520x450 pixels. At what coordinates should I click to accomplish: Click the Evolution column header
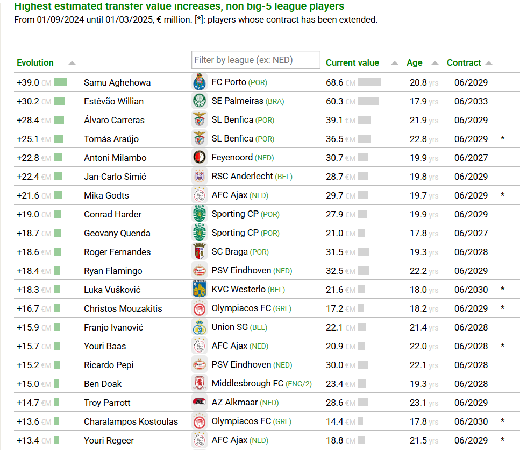[x=35, y=63]
